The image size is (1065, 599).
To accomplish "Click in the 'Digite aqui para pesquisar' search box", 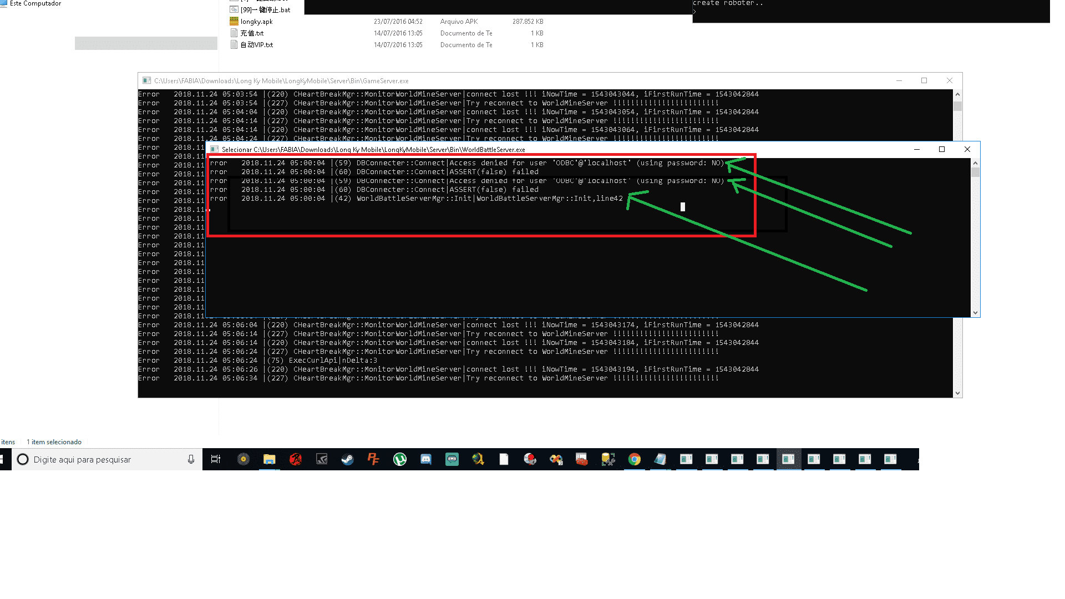I will click(x=108, y=459).
